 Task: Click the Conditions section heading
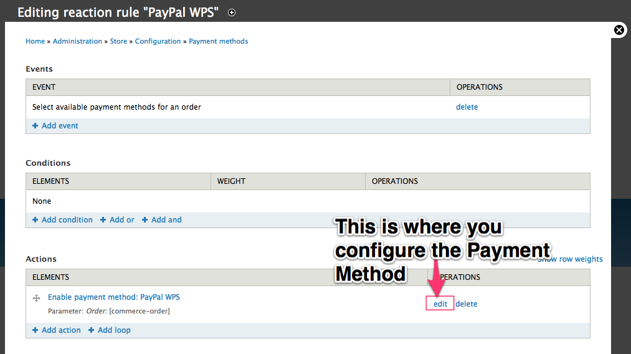[48, 163]
